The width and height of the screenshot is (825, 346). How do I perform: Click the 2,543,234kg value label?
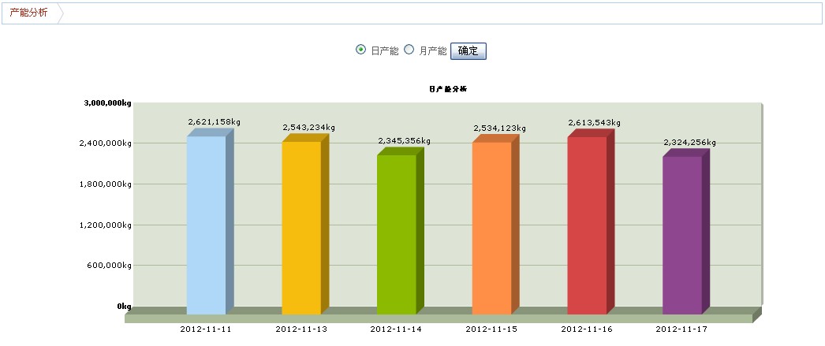308,128
